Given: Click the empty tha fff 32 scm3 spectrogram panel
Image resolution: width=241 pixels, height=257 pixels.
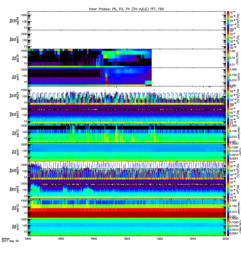Looking at the screenshot, I should coord(127,39).
